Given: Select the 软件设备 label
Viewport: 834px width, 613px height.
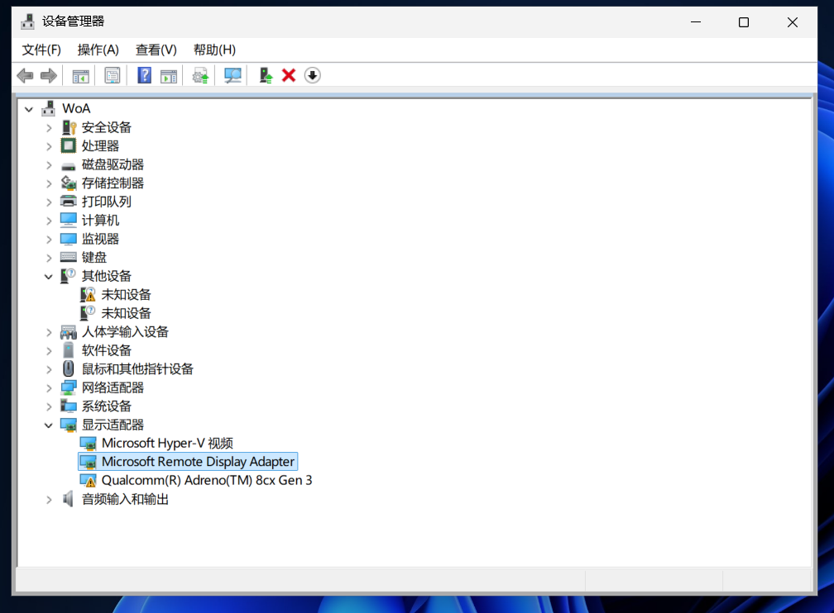Looking at the screenshot, I should (107, 350).
